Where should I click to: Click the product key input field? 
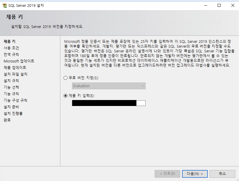pyautogui.click(x=109, y=103)
